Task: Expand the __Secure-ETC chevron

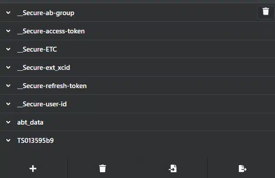Action: tap(8, 49)
